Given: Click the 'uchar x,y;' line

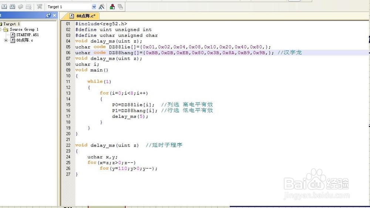Looking at the screenshot, I should (x=102, y=157).
